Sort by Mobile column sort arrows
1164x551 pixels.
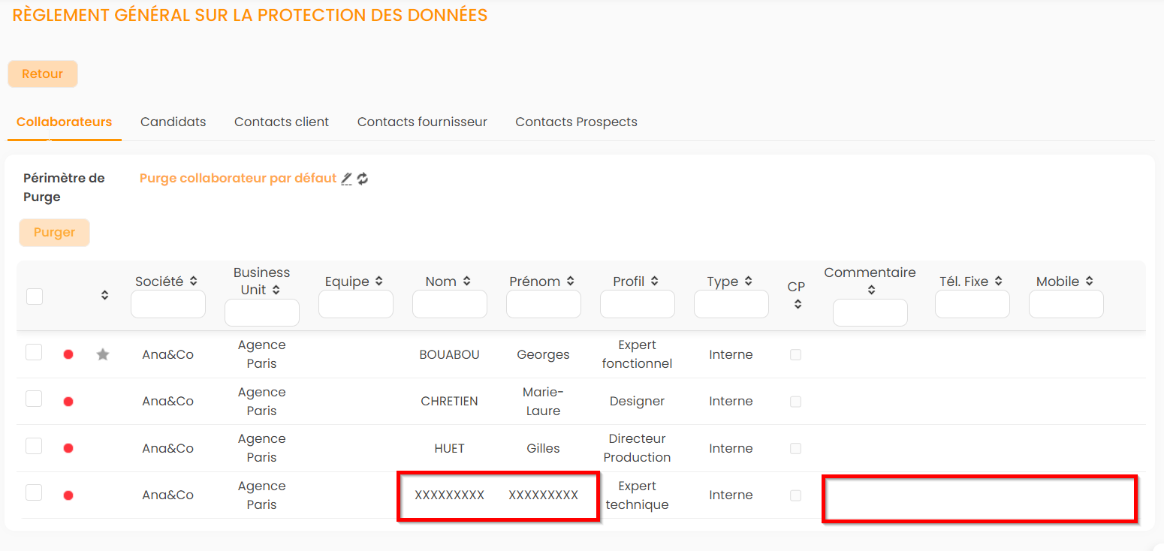[x=1090, y=282]
